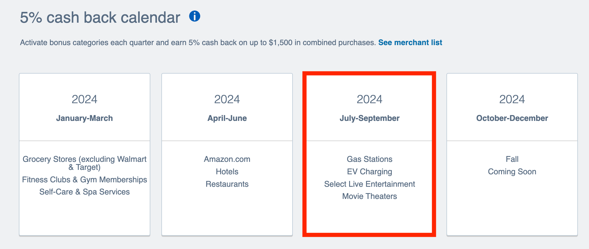Click the Restaurants category
The width and height of the screenshot is (589, 249).
227,184
